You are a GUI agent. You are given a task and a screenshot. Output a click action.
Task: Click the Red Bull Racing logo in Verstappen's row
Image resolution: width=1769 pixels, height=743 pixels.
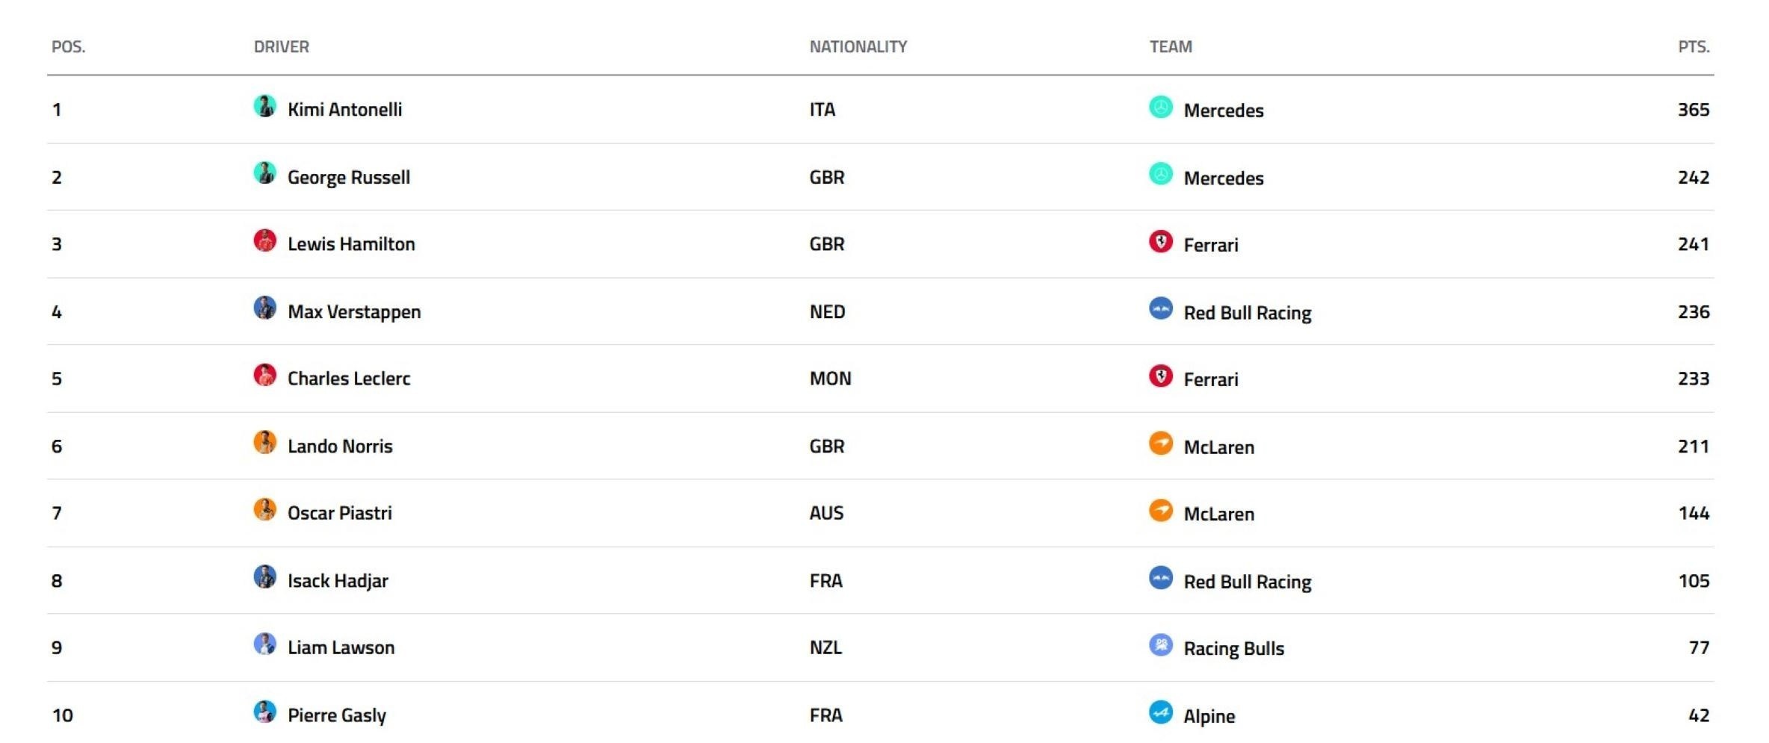pyautogui.click(x=1160, y=308)
